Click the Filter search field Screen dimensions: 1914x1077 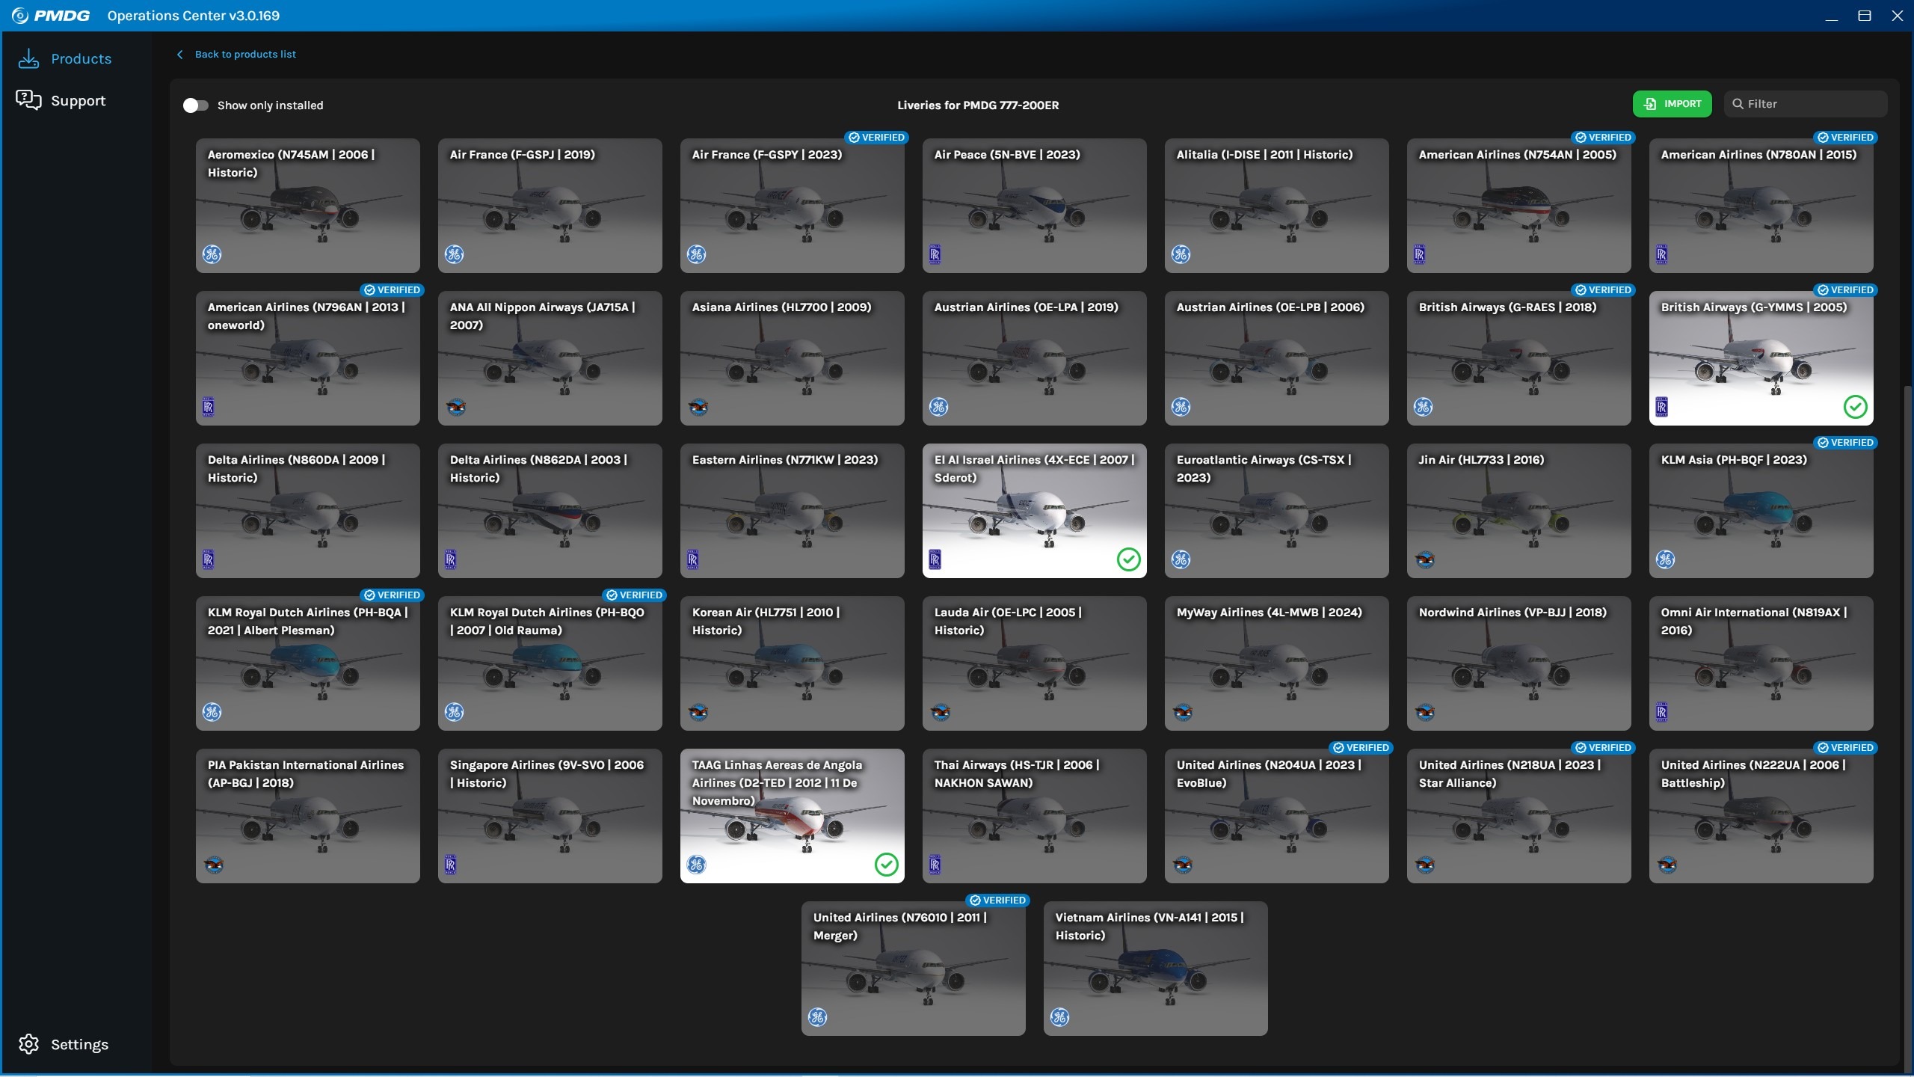[x=1806, y=104]
